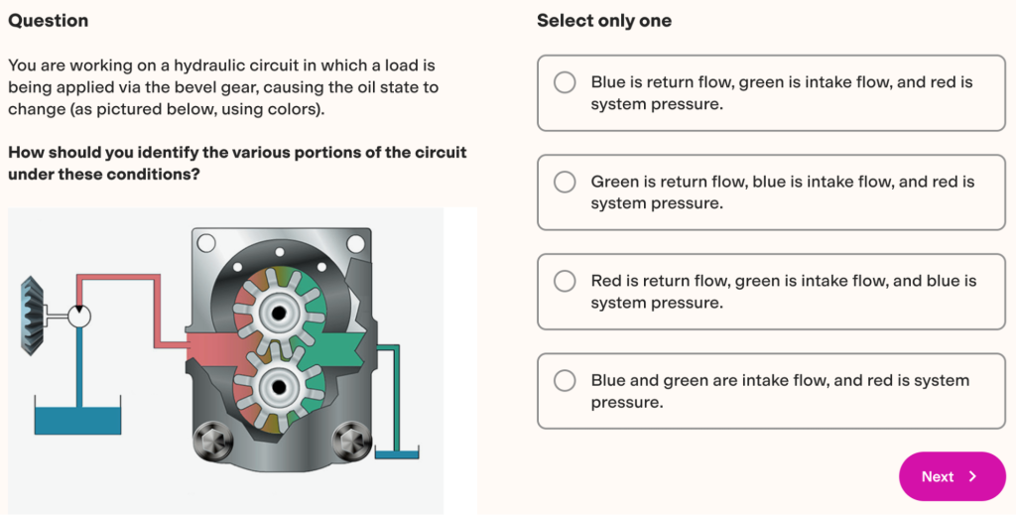Image resolution: width=1016 pixels, height=515 pixels.
Task: Click the "Question" heading
Action: pos(48,21)
